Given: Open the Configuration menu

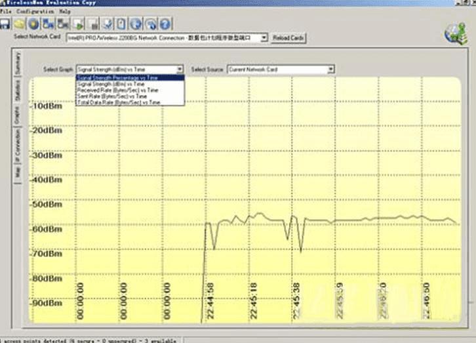Looking at the screenshot, I should pyautogui.click(x=35, y=12).
